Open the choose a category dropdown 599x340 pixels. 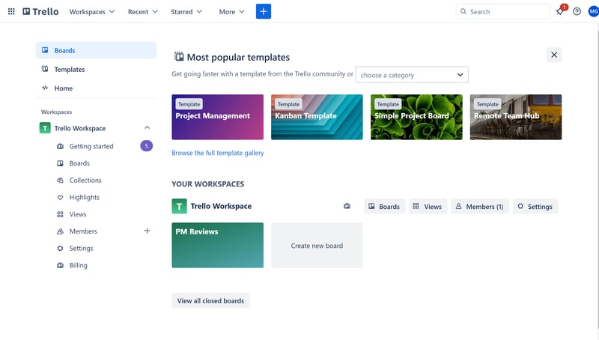pos(412,75)
